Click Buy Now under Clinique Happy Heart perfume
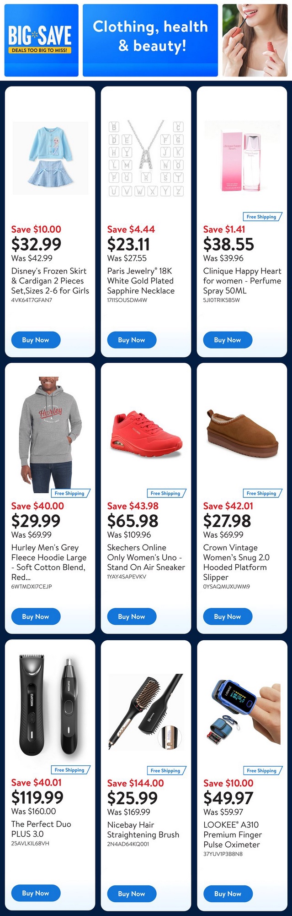292x916 pixels. point(228,340)
